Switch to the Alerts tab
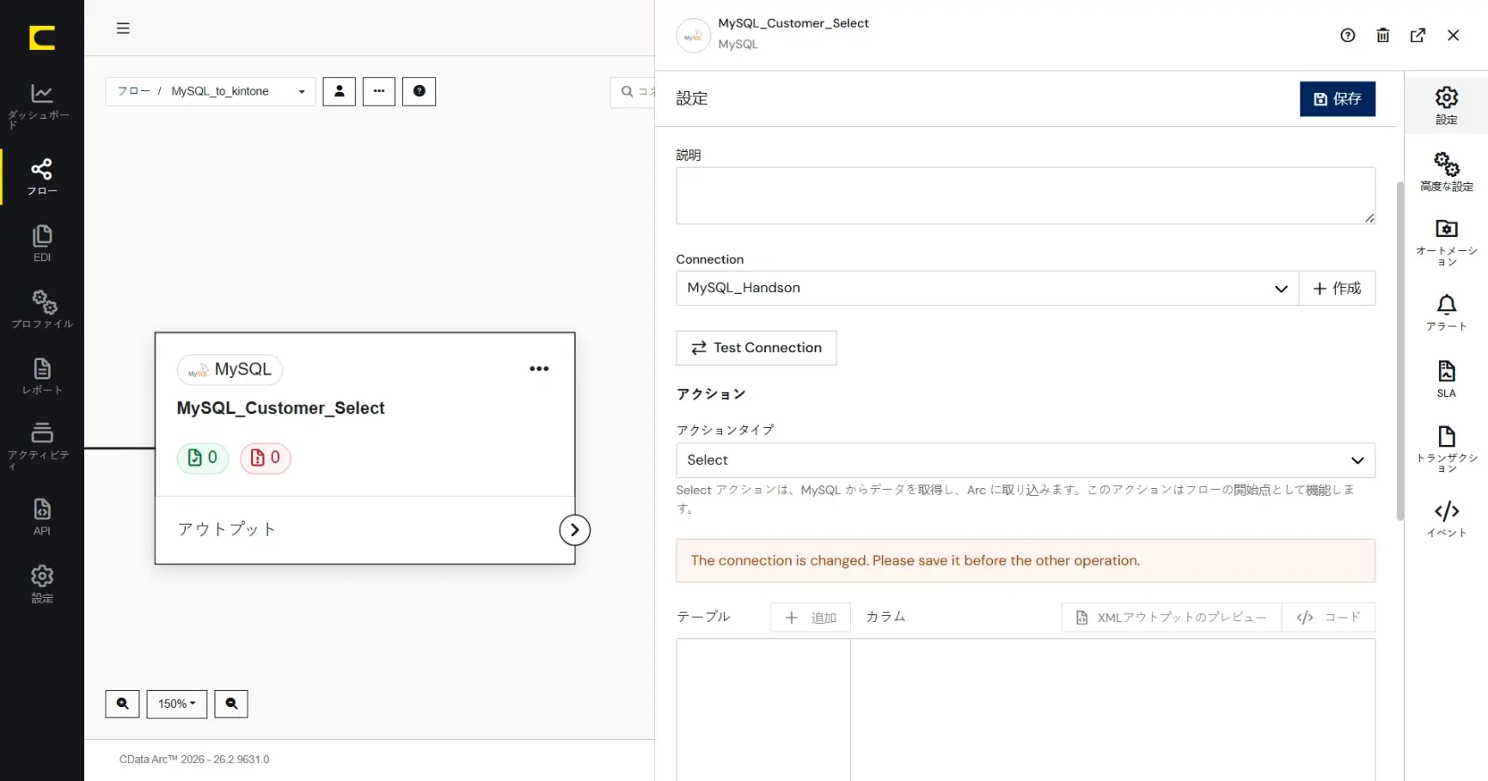The height and width of the screenshot is (781, 1488). pos(1447,313)
